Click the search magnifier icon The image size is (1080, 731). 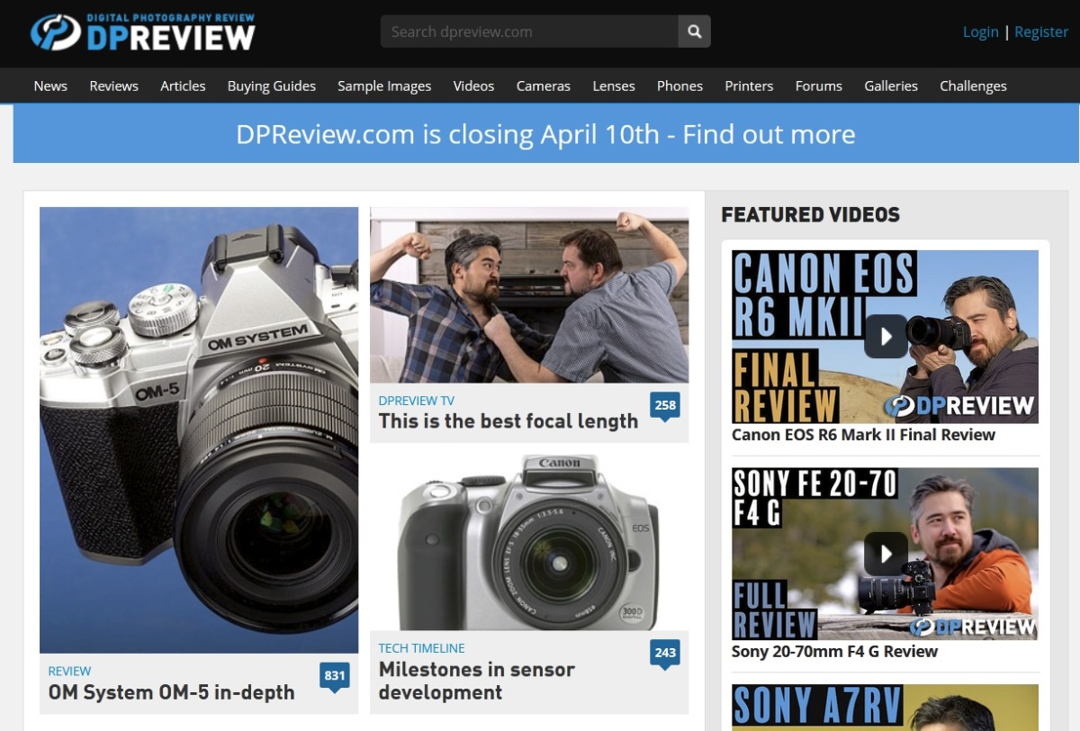pos(693,31)
